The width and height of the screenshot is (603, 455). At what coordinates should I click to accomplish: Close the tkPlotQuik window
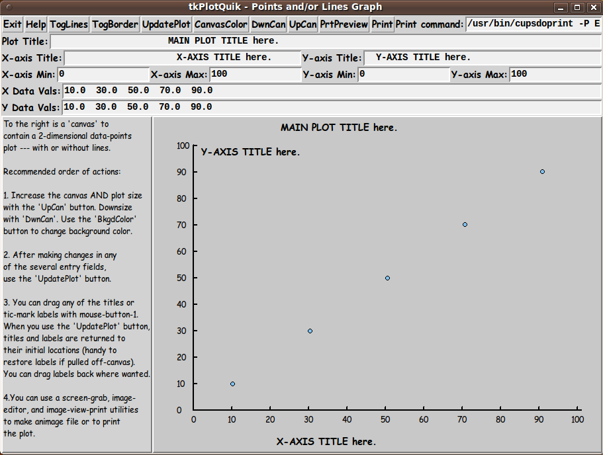pyautogui.click(x=594, y=7)
